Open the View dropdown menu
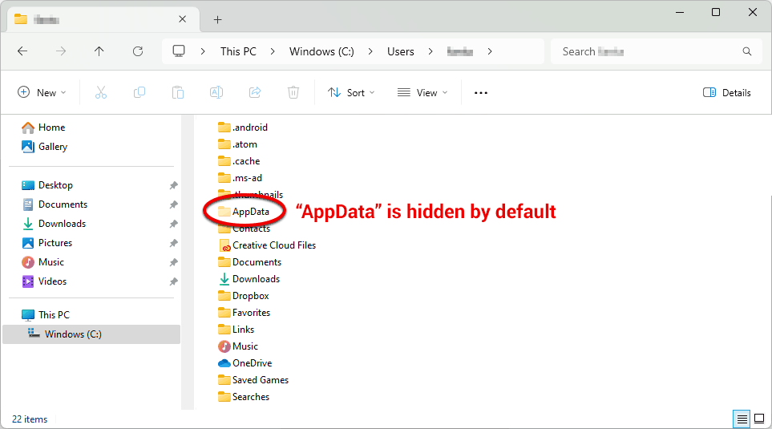Viewport: 772px width, 429px height. [422, 93]
